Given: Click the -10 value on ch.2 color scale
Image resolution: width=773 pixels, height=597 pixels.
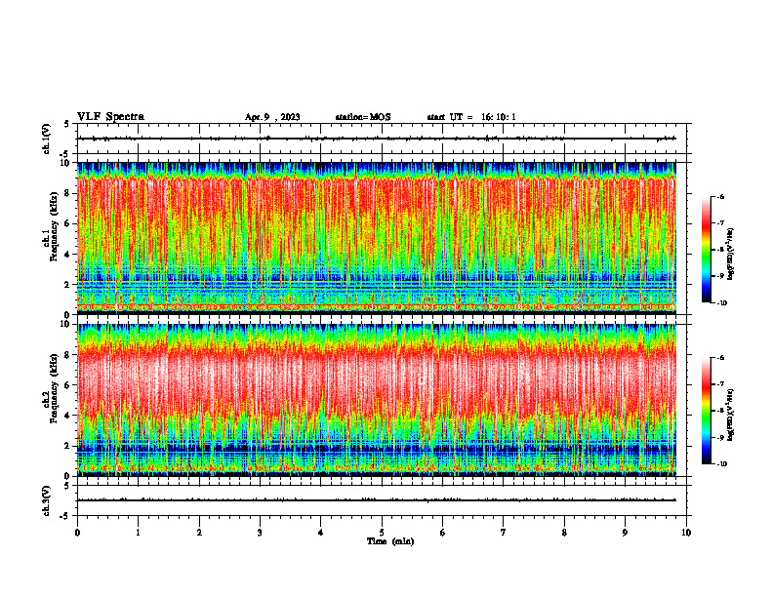Looking at the screenshot, I should (x=722, y=464).
